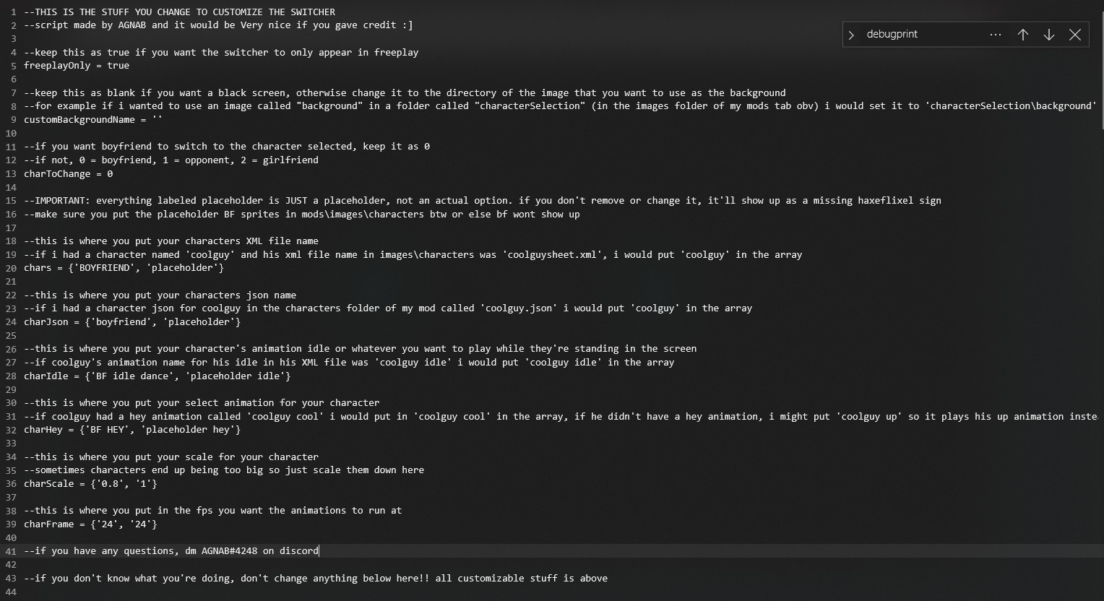The height and width of the screenshot is (601, 1104).
Task: Close the find widget
Action: [1076, 34]
